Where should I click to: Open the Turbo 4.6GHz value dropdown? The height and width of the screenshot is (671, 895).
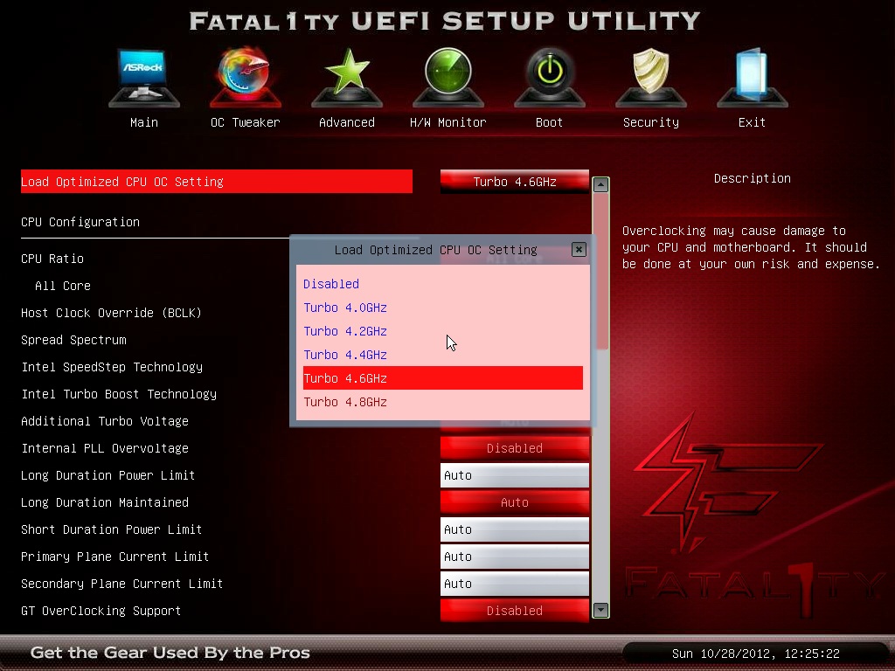514,182
